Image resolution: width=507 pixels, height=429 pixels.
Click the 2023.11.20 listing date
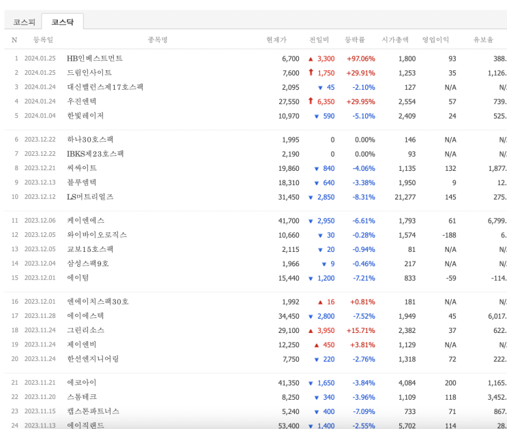pyautogui.click(x=40, y=397)
